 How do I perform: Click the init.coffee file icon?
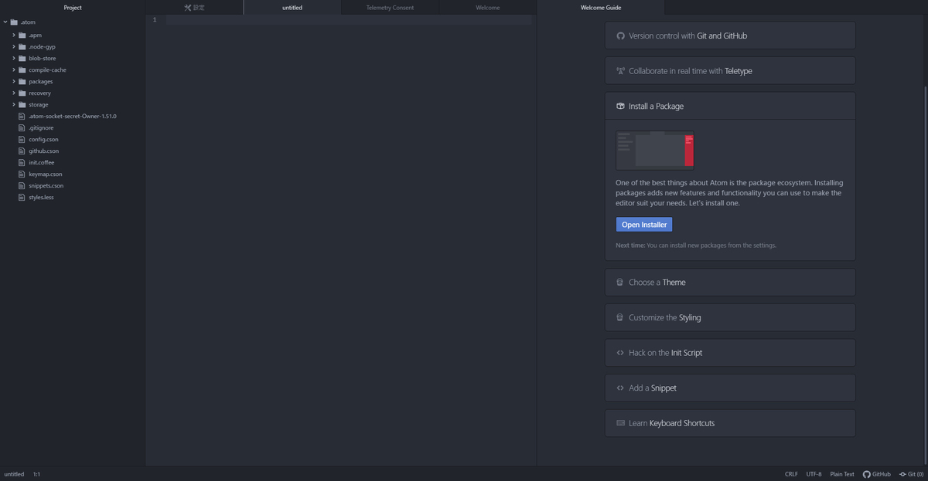[x=22, y=162]
